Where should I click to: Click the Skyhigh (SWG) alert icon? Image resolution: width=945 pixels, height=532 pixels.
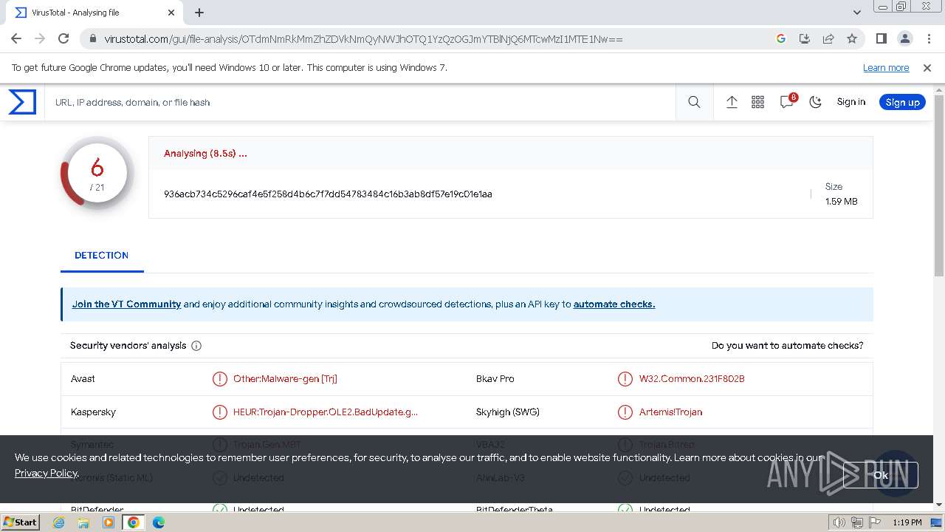625,412
